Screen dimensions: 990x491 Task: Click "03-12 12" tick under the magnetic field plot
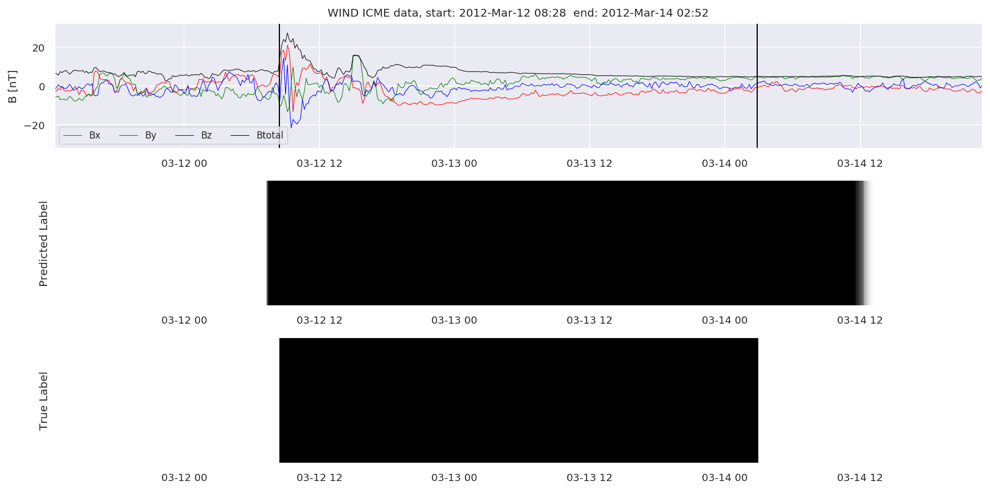pos(319,163)
